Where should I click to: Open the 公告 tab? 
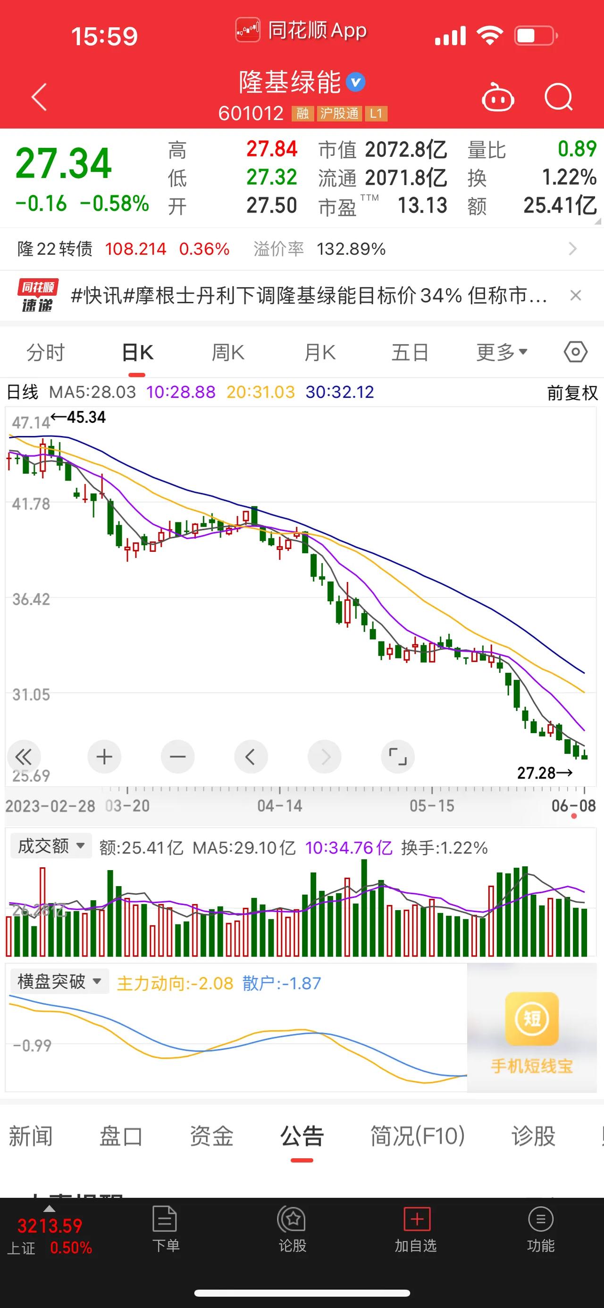tap(302, 1137)
